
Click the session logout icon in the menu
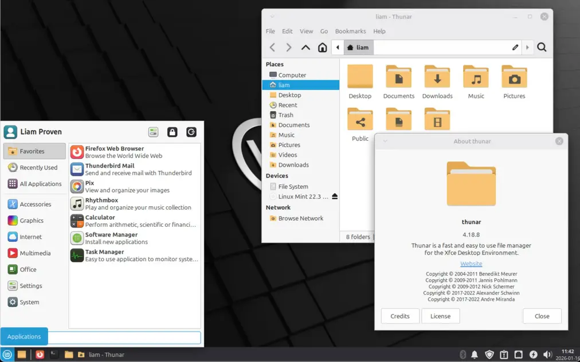191,132
